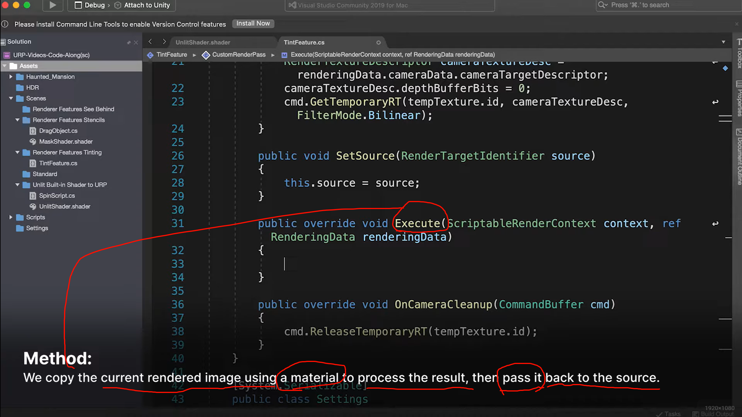The image size is (742, 417).
Task: Open the Properties side panel
Action: 739,99
